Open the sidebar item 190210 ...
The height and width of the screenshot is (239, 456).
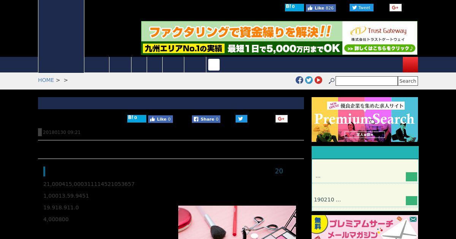point(327,200)
